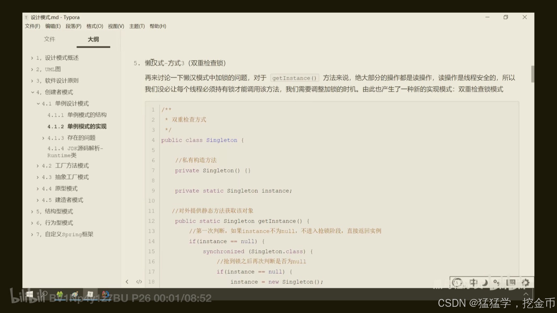Click code line 'private Singleton() {}'
The width and height of the screenshot is (557, 313).
click(213, 171)
